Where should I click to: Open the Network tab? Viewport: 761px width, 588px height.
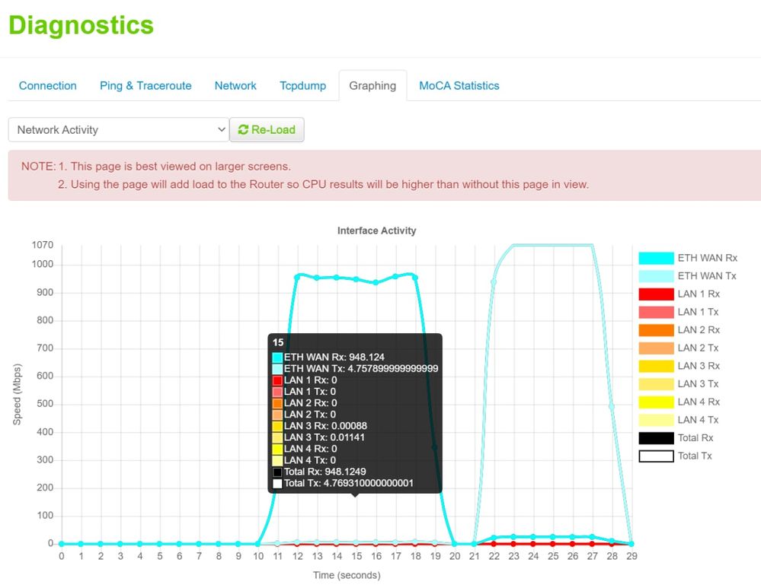click(x=235, y=86)
